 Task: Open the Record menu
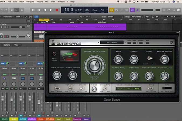point(40,2)
